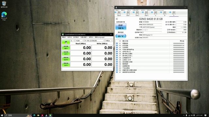Open File Explorer from the taskbar

pyautogui.click(x=38, y=115)
